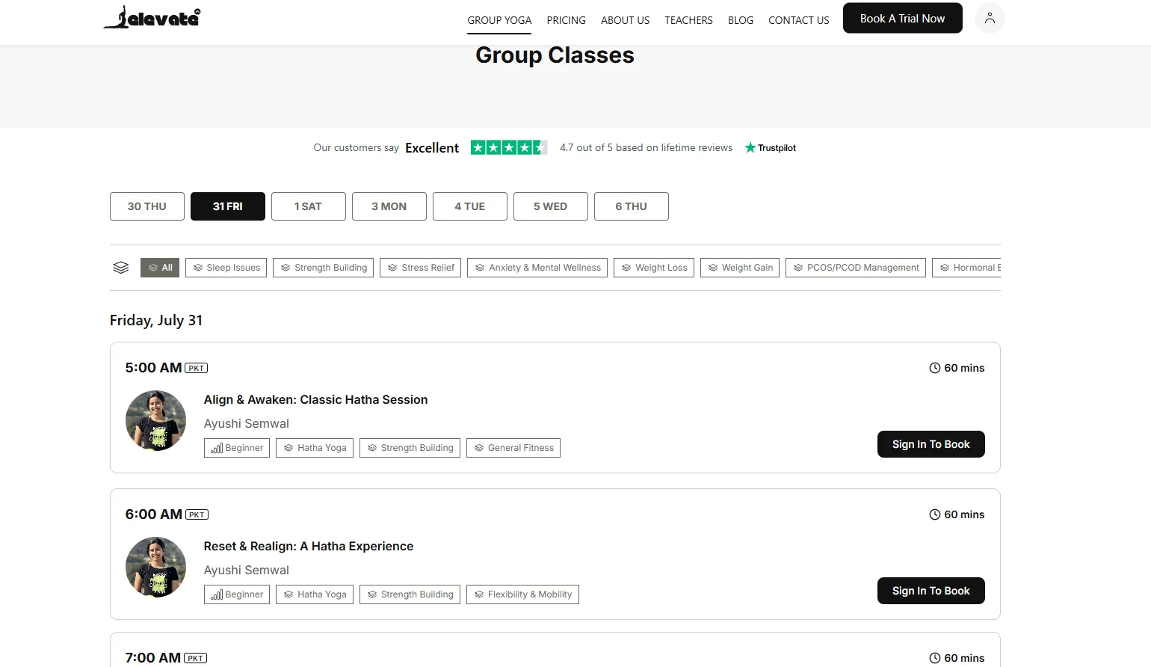Select the 31 FRI date tab
The height and width of the screenshot is (667, 1151).
point(227,206)
